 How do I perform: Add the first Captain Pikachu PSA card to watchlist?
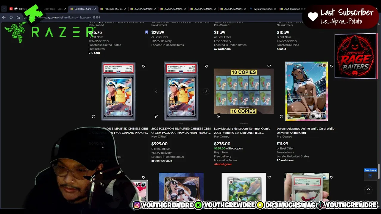143,66
